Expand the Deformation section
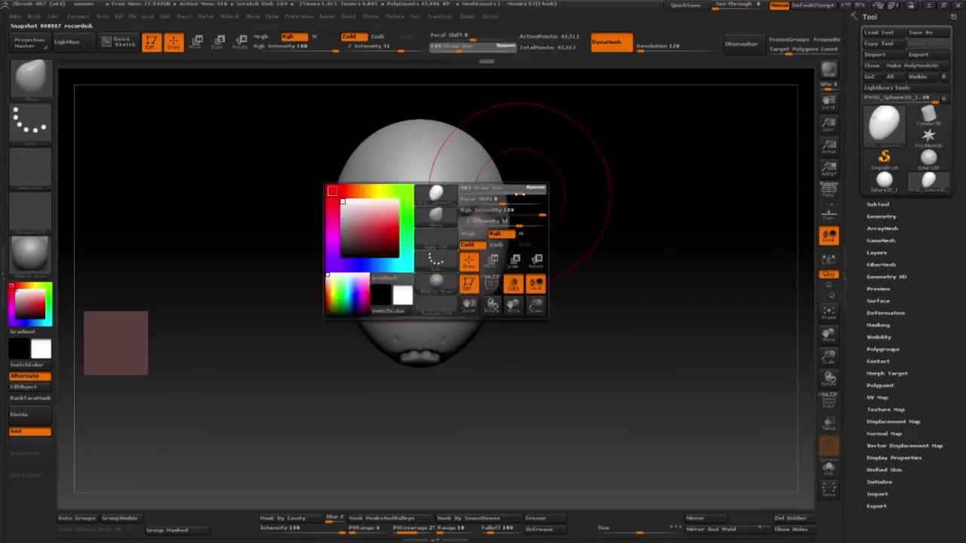Screen dimensions: 966x543 885,313
